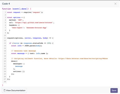Screen dimensions: 120x94
Task: Place cursor on line 1 require('request')
Action: 33,12
